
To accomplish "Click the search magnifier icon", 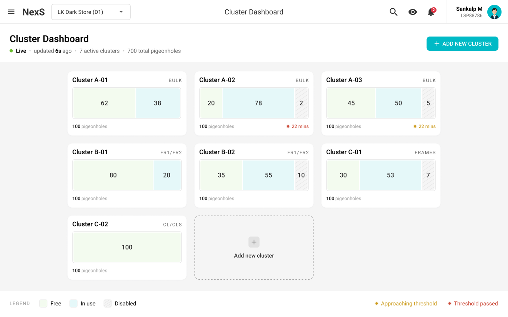I will pos(393,12).
